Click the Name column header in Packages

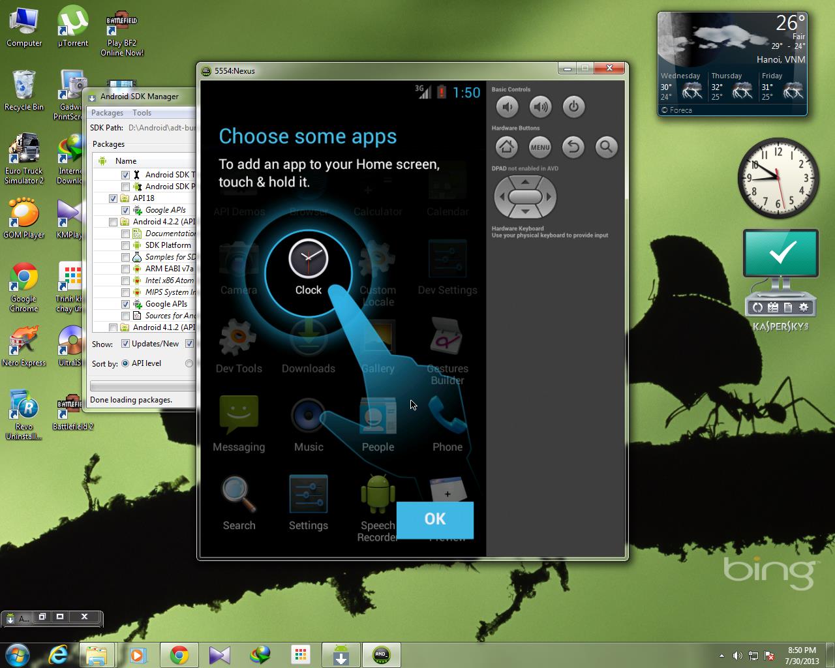(x=126, y=161)
